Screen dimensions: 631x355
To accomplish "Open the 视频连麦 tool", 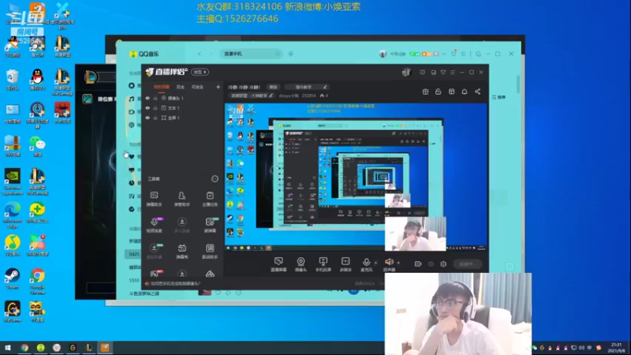I will pyautogui.click(x=154, y=225).
